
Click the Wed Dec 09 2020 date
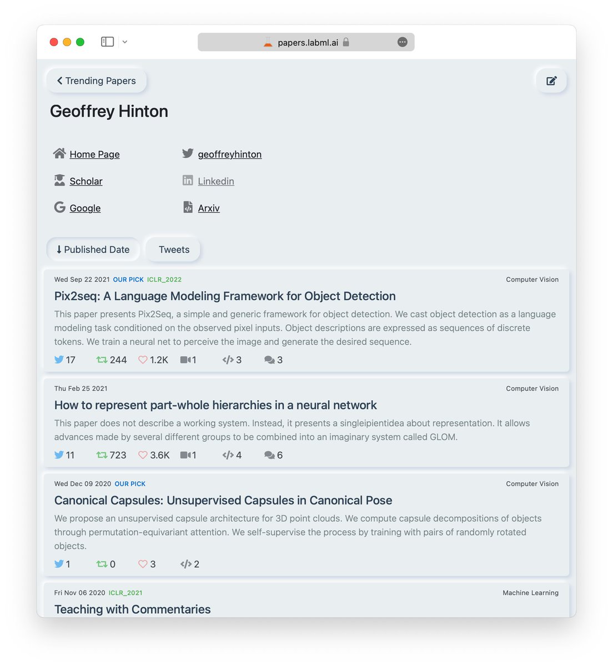click(x=83, y=484)
